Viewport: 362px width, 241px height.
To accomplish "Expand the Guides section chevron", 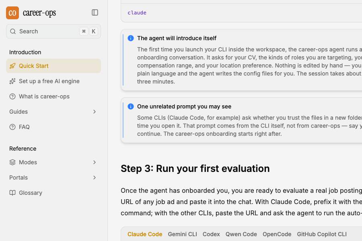I will pos(95,112).
